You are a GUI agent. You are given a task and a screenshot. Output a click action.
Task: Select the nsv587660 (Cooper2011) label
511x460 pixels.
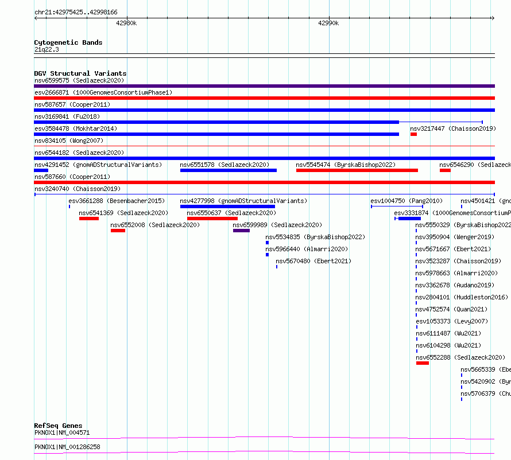pyautogui.click(x=72, y=177)
